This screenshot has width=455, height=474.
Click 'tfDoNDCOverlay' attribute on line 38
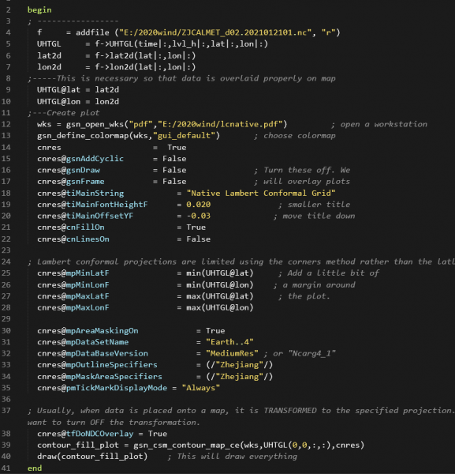tap(99, 434)
